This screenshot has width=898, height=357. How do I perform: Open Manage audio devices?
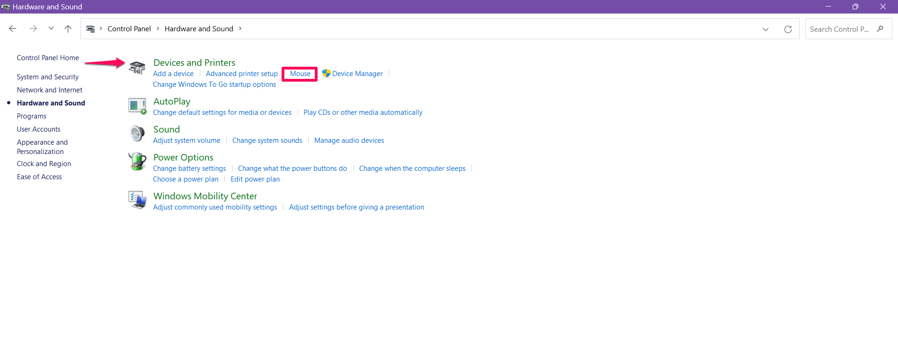coord(349,140)
